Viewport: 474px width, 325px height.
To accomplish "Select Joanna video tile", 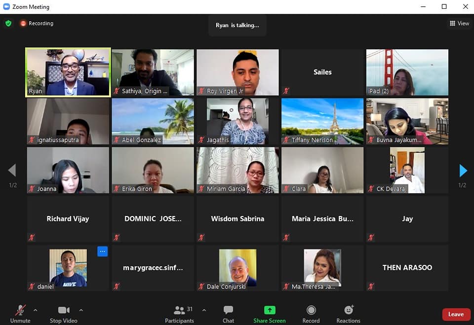I will [68, 170].
